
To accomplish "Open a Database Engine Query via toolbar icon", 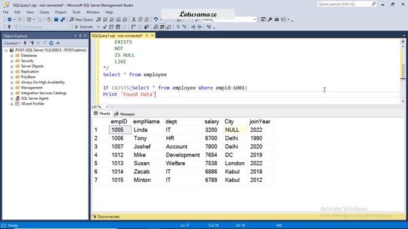I will coord(99,20).
